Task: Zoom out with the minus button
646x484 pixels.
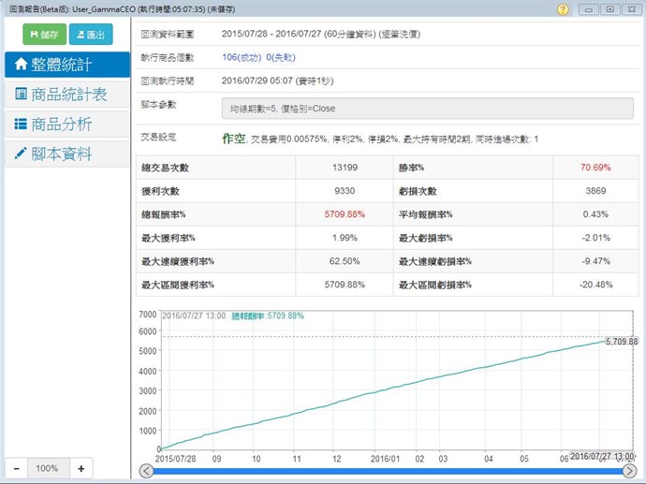Action: pos(19,468)
